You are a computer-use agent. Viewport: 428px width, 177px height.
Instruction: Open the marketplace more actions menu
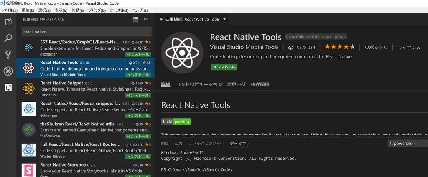[146, 19]
